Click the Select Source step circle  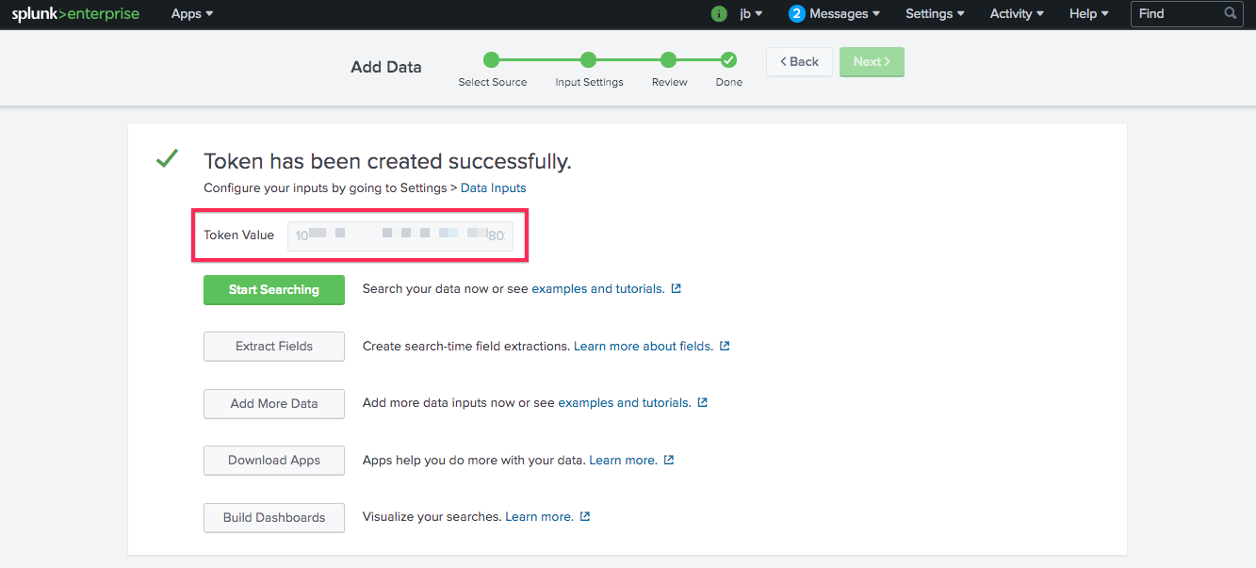tap(491, 60)
